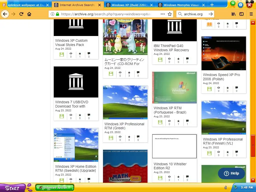256x192 pixels.
Task: Open the browser home page
Action: click(29, 14)
